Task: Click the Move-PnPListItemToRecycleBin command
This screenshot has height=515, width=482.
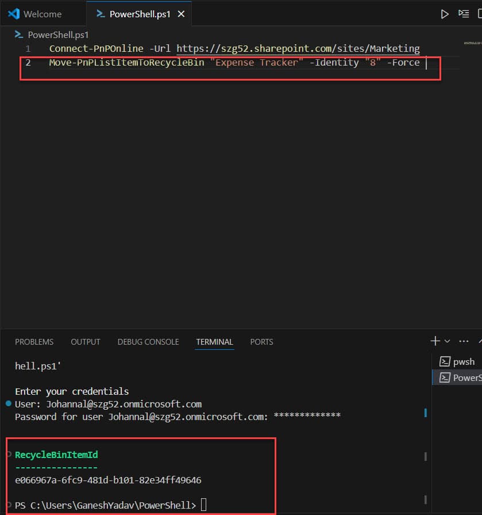Action: pyautogui.click(x=126, y=62)
